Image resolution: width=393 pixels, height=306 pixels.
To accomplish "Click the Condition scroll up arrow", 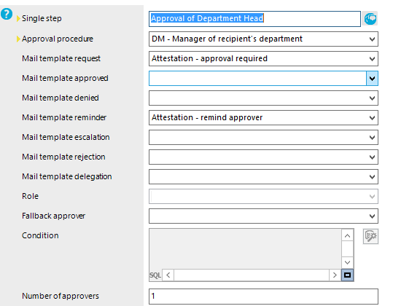I will (347, 235).
